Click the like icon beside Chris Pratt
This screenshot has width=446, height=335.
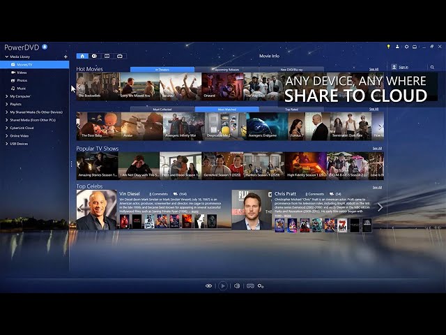pyautogui.click(x=332, y=194)
